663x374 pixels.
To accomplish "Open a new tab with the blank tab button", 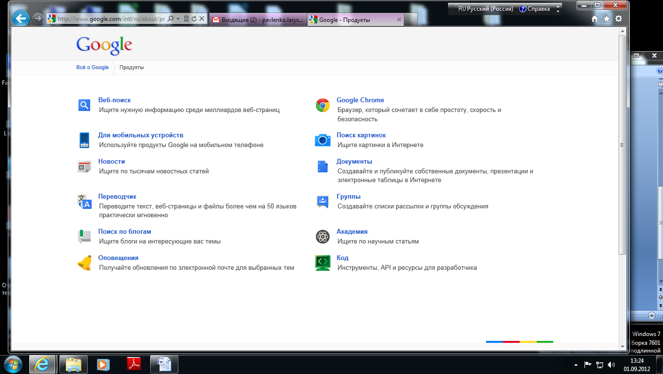I will 411,19.
